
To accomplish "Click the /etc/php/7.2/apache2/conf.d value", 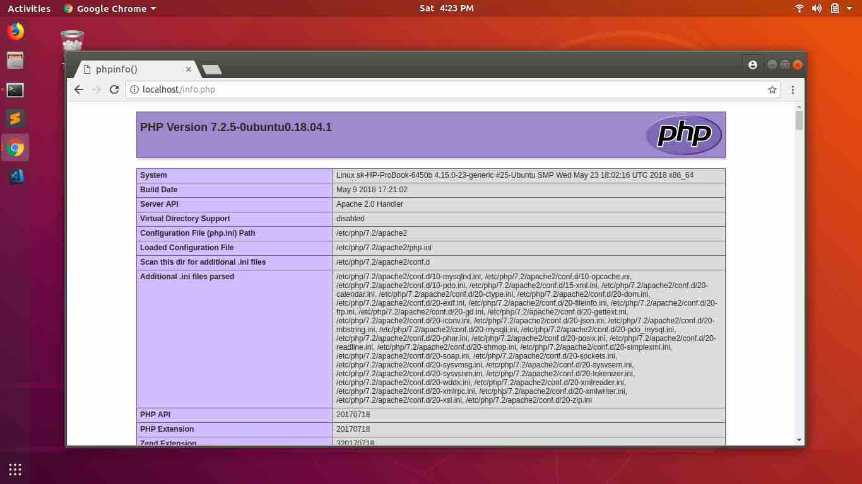I will coord(383,262).
